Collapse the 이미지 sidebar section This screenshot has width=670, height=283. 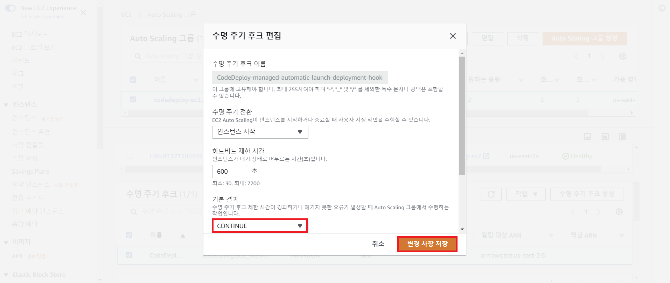pyautogui.click(x=6, y=242)
